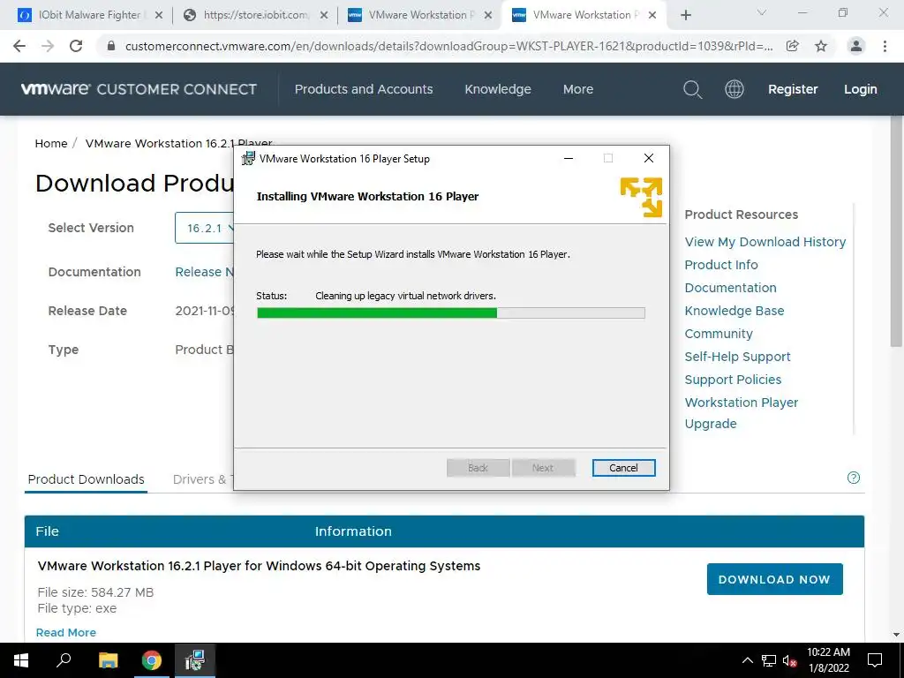Viewport: 904px width, 678px height.
Task: Close the IObit Malware Fighter tab
Action: 159,15
